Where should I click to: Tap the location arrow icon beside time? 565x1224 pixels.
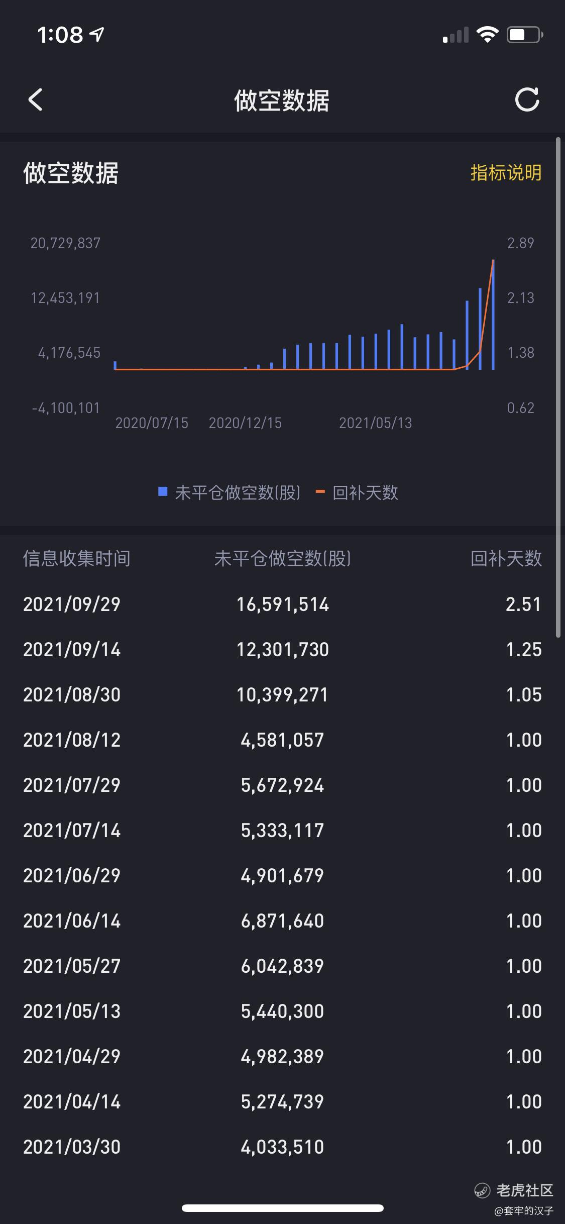(x=97, y=34)
